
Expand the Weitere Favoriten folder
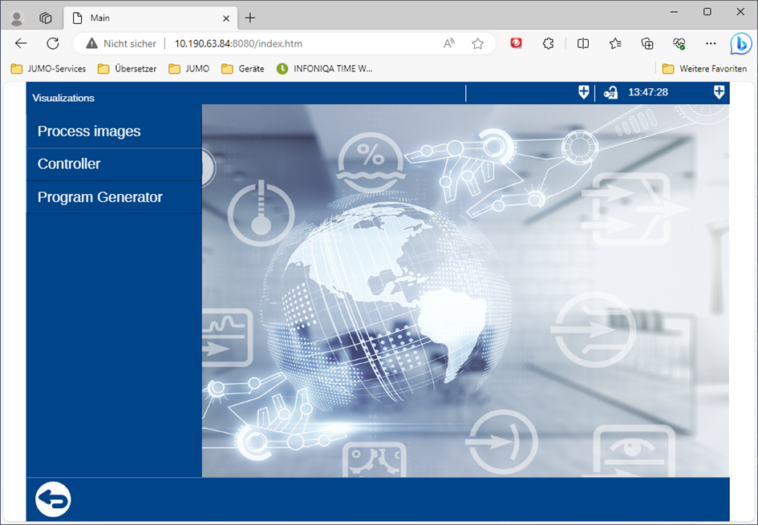click(704, 69)
